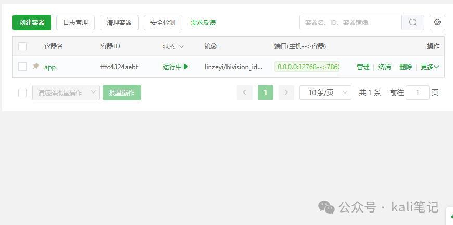Expand the 10条/页 page size selector
This screenshot has width=453, height=225.
[x=325, y=92]
